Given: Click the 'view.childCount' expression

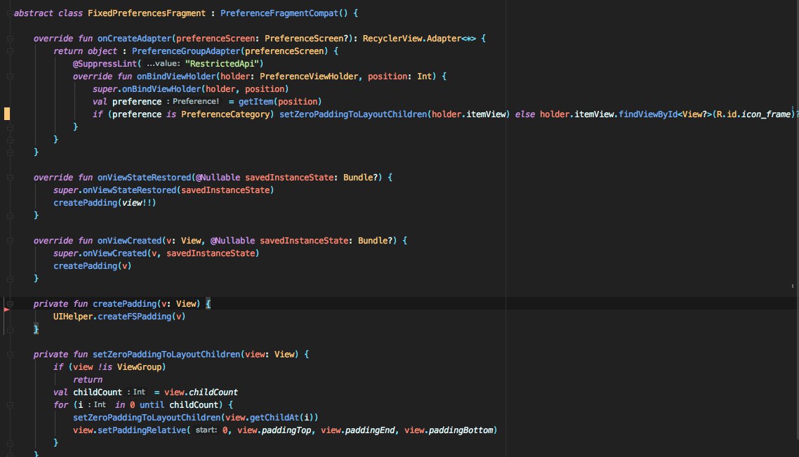Looking at the screenshot, I should 201,392.
